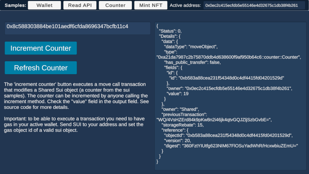Click the "value": 19 field in output
Screen dimensions: 309x174
(177, 93)
